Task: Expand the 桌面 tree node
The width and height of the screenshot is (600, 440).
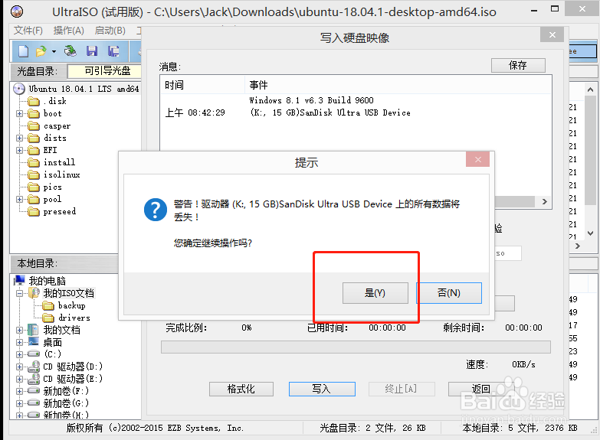Action: coord(19,342)
